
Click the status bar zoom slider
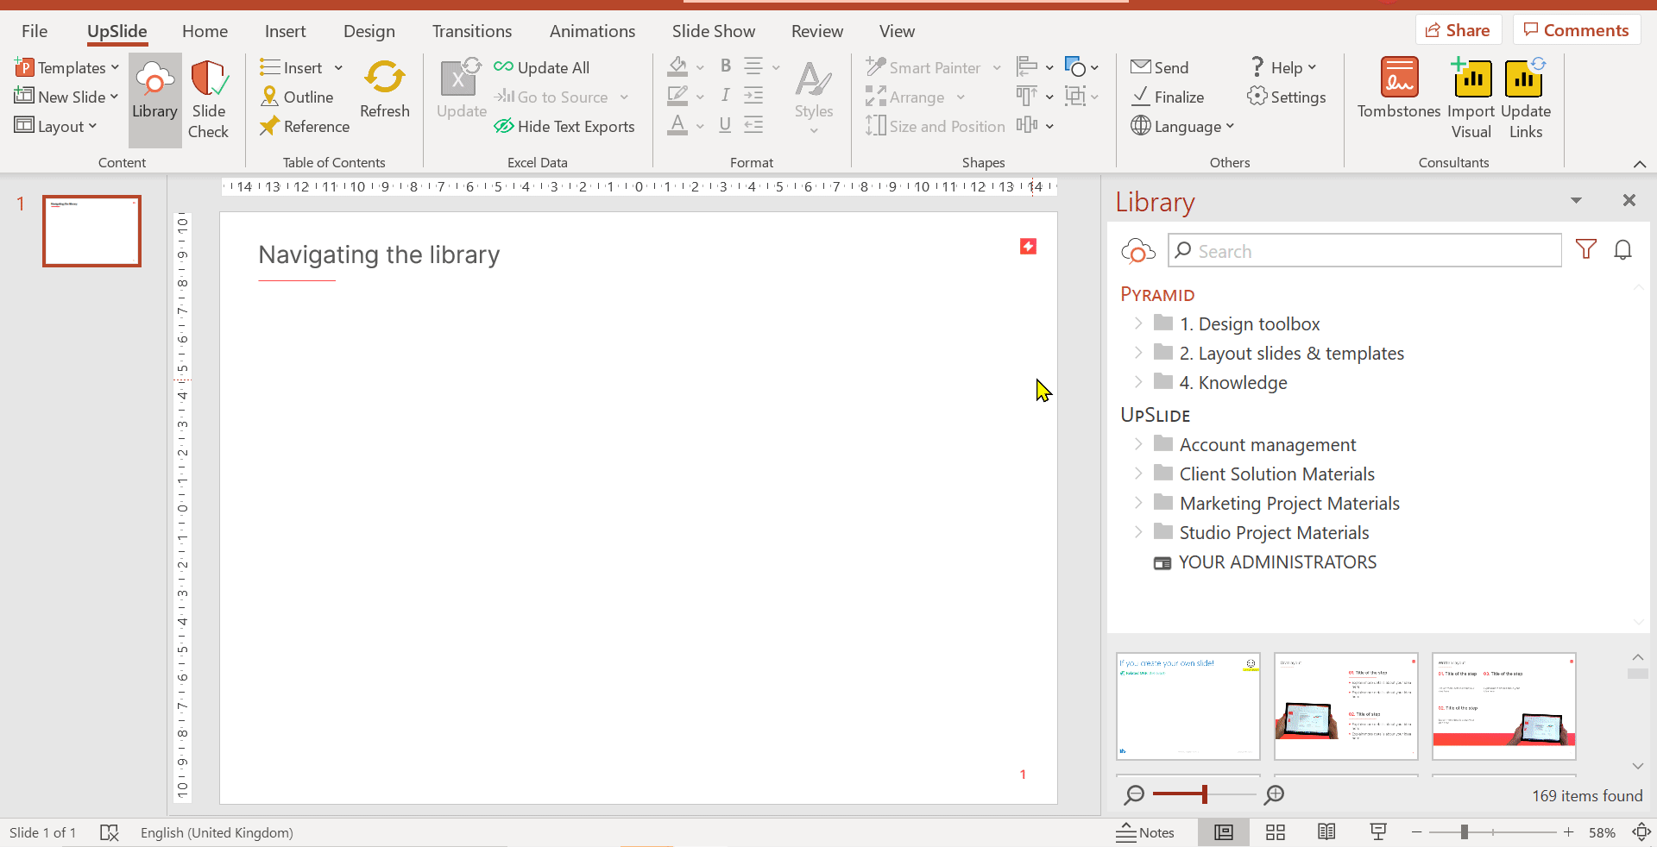pyautogui.click(x=1493, y=832)
